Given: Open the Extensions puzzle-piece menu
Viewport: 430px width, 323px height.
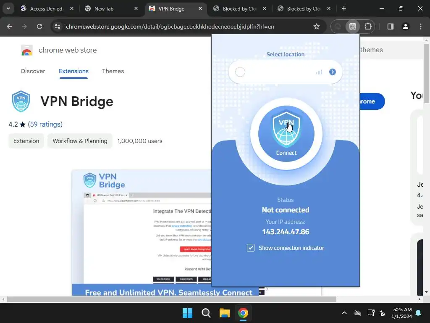Looking at the screenshot, I should click(x=368, y=26).
